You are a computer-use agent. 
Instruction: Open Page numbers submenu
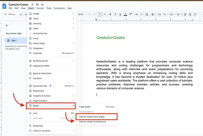point(52,101)
